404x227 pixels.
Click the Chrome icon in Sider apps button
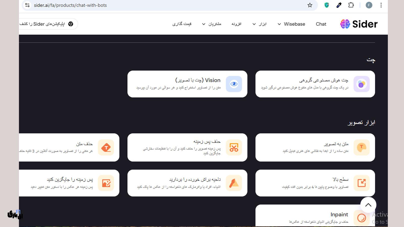click(71, 24)
